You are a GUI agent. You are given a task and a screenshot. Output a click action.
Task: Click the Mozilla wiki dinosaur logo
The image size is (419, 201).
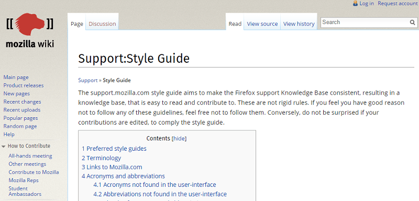[x=30, y=24]
